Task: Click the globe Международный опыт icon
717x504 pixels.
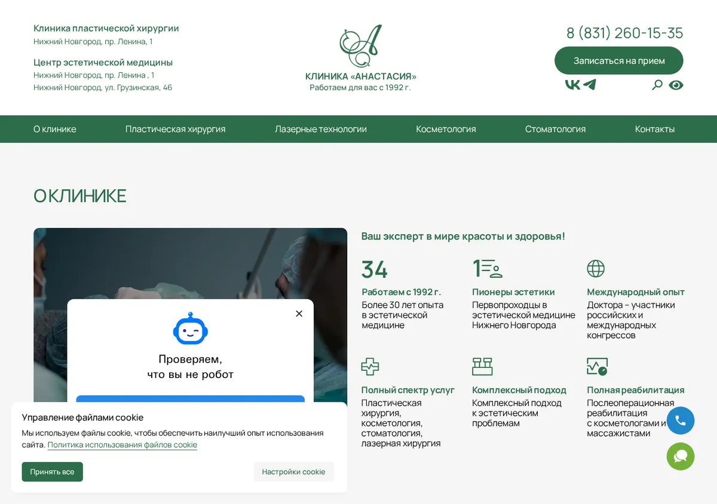Action: tap(596, 269)
